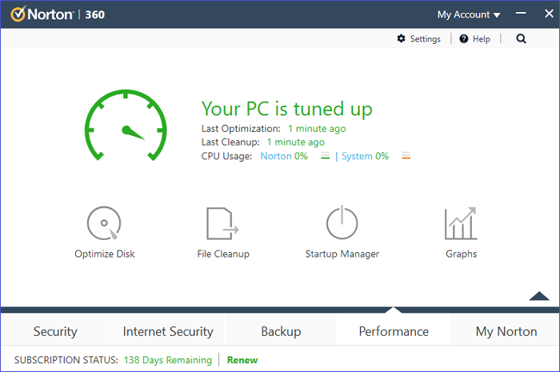Click the Norton 0% CPU link
560x372 pixels.
click(284, 156)
